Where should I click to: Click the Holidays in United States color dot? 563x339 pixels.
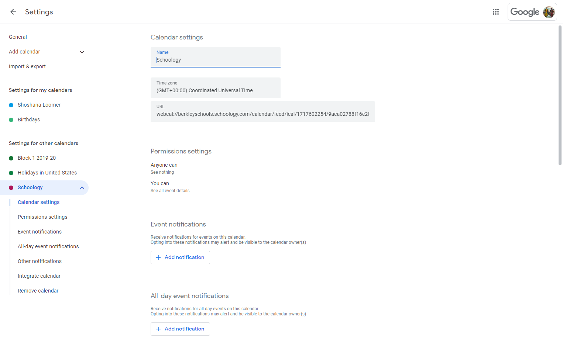(x=11, y=173)
